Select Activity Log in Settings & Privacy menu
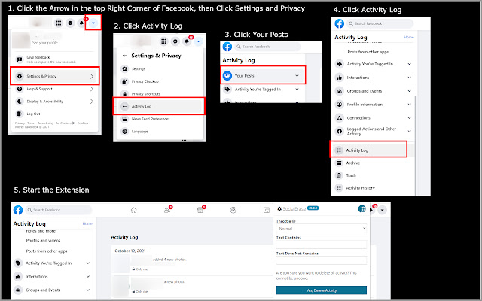The image size is (482, 301). [x=160, y=106]
